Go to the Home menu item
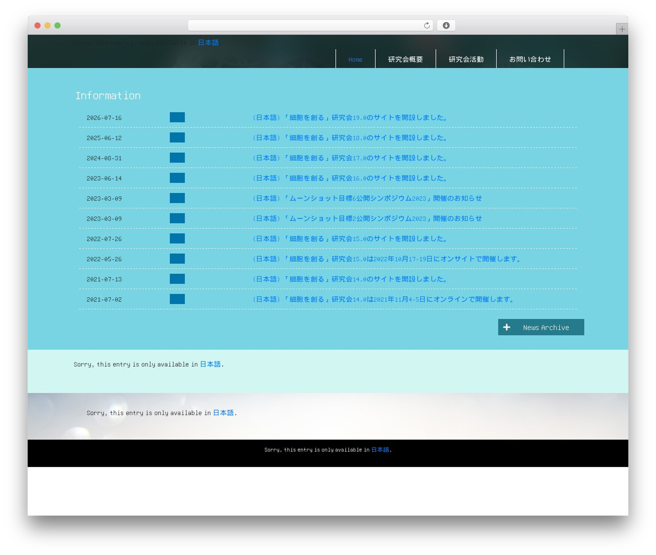656x555 pixels. [x=355, y=59]
